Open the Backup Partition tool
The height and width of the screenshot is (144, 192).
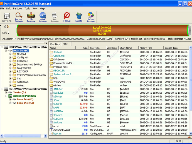pyautogui.click(x=91, y=17)
